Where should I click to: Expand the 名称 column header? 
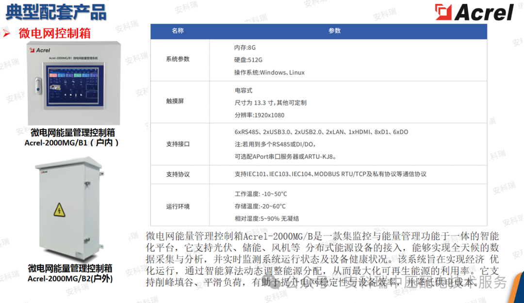(180, 31)
